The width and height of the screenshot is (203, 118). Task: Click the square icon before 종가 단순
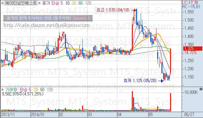(40, 3)
